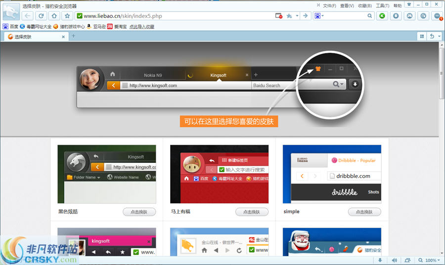Reload the page with the refresh button

coord(41,16)
